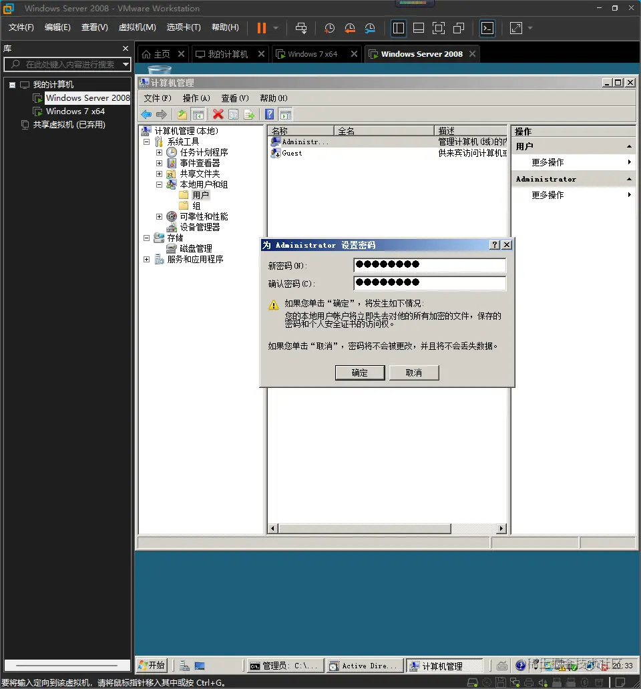Click the stretch guest display icon
The height and width of the screenshot is (689, 641).
tap(515, 28)
